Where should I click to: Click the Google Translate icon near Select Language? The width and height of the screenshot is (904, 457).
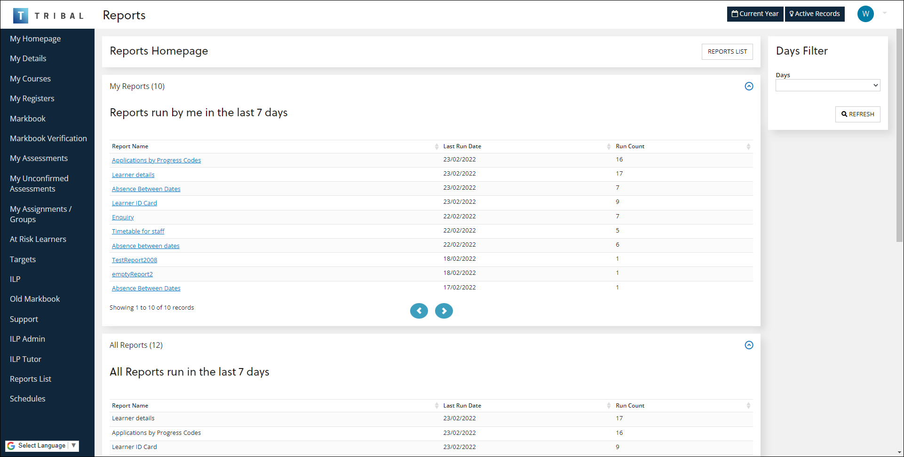point(11,445)
